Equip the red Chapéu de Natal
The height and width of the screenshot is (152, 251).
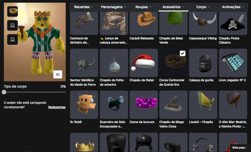pos(144,63)
